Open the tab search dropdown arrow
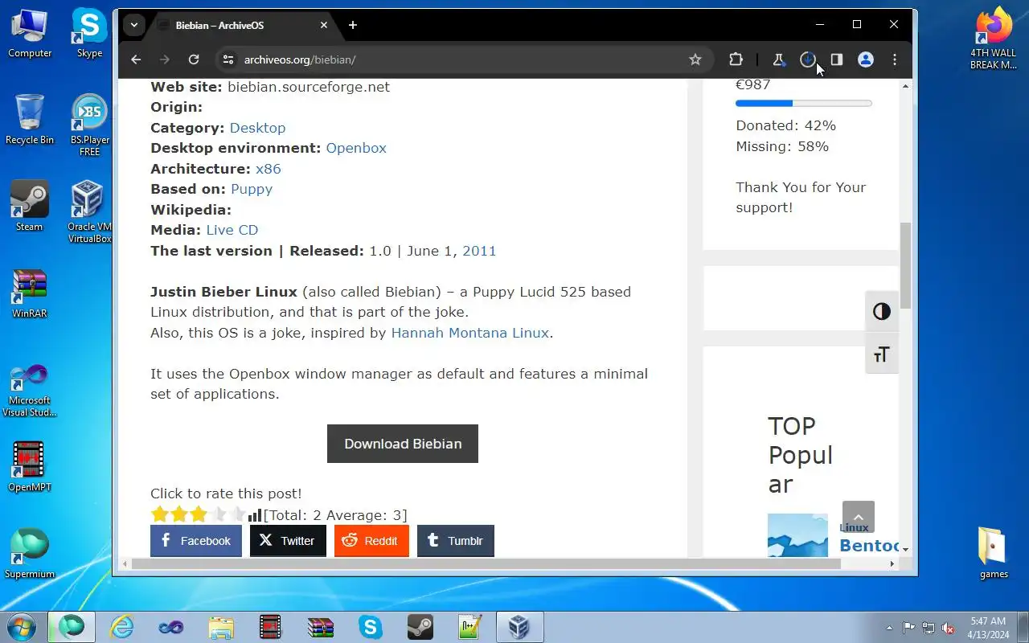The width and height of the screenshot is (1029, 643). (134, 25)
